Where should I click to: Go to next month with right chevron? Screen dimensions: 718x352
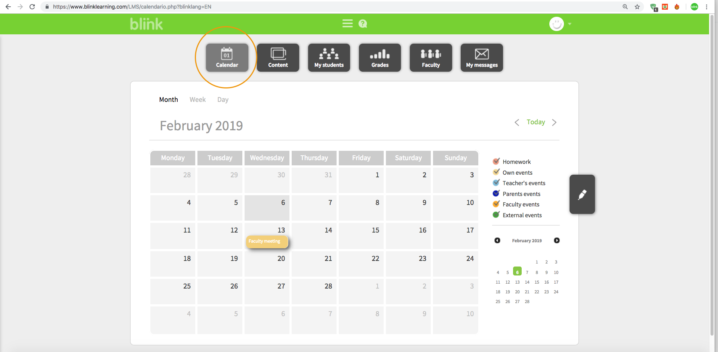click(554, 122)
